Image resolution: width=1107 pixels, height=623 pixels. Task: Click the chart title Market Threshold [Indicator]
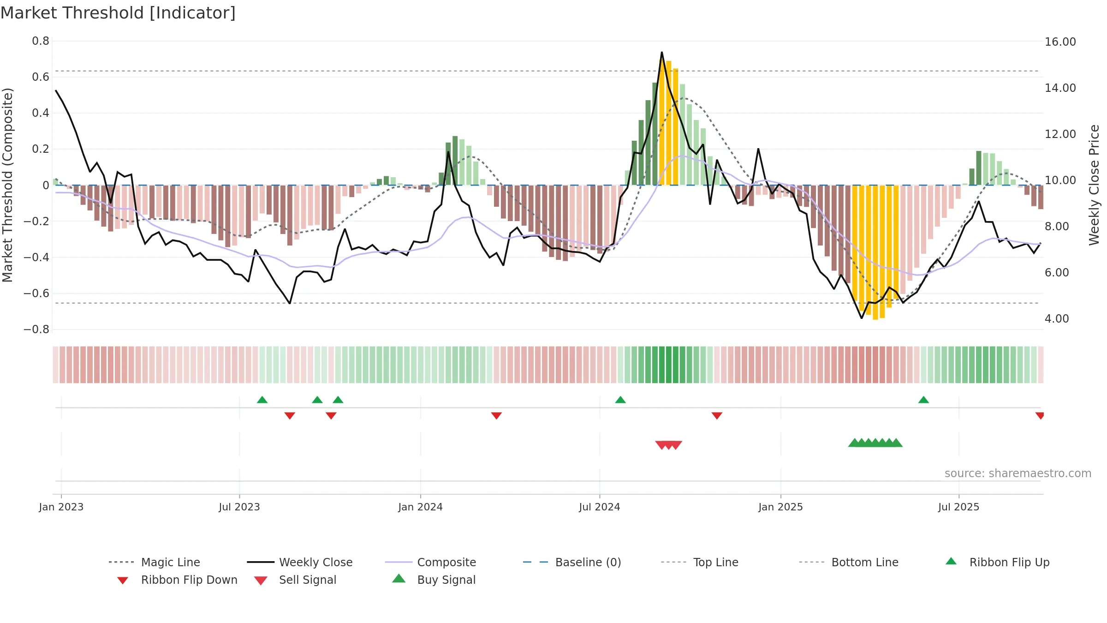coord(118,13)
